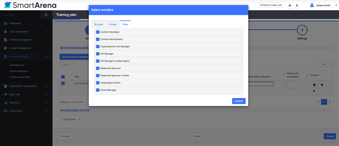Screen dimensions: 339x146
Task: Check the Organization Admin role
Action: pos(98,83)
